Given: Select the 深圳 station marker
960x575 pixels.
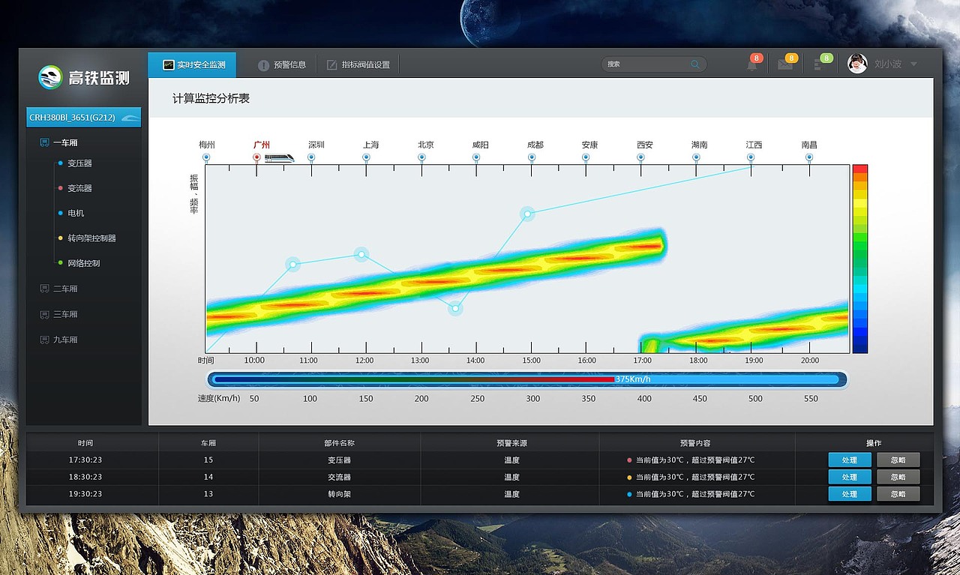Looking at the screenshot, I should click(311, 157).
